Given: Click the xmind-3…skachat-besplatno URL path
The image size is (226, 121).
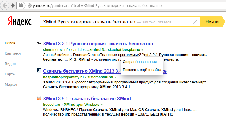Looking at the screenshot, I should [115, 49].
